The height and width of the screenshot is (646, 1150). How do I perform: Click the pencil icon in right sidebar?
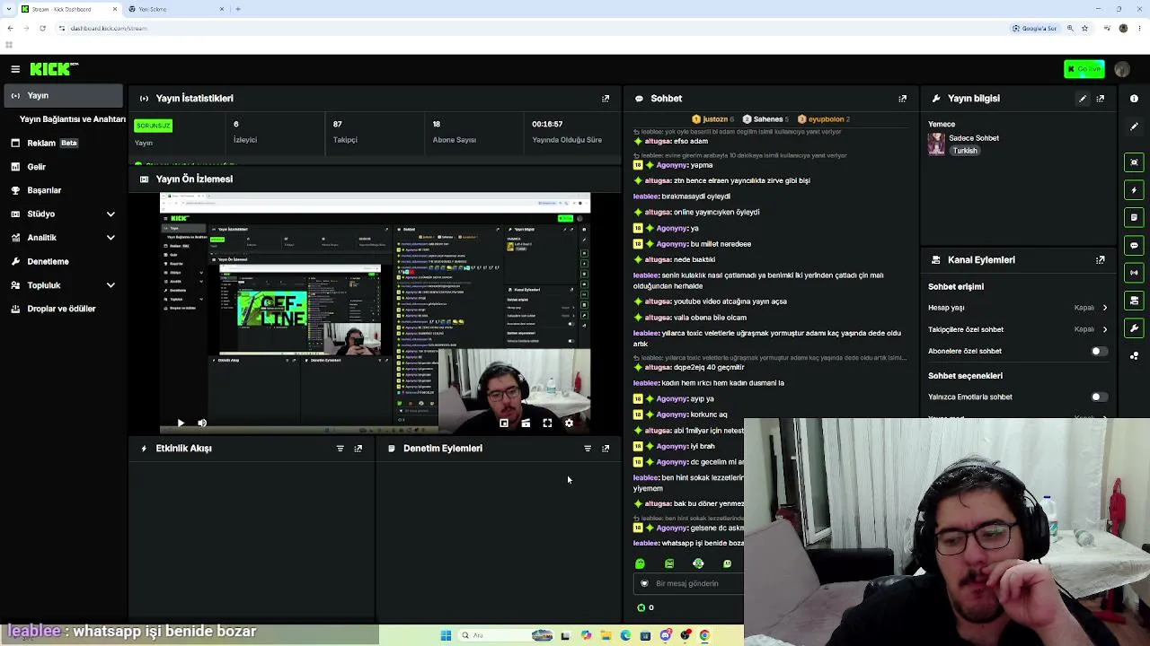(1134, 127)
